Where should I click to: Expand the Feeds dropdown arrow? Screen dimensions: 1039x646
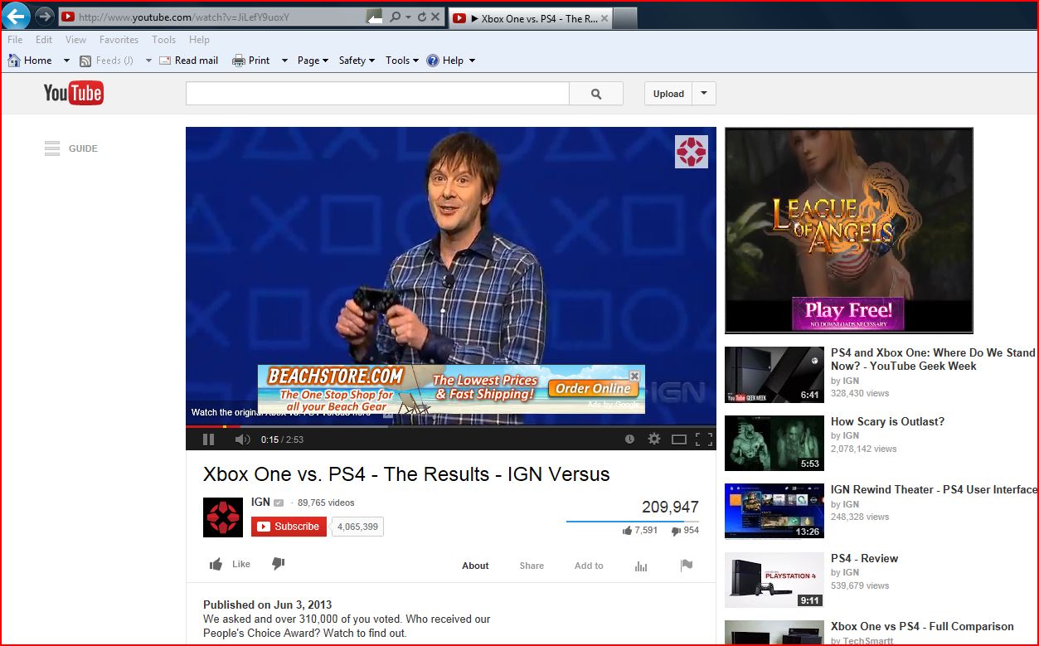pyautogui.click(x=148, y=61)
